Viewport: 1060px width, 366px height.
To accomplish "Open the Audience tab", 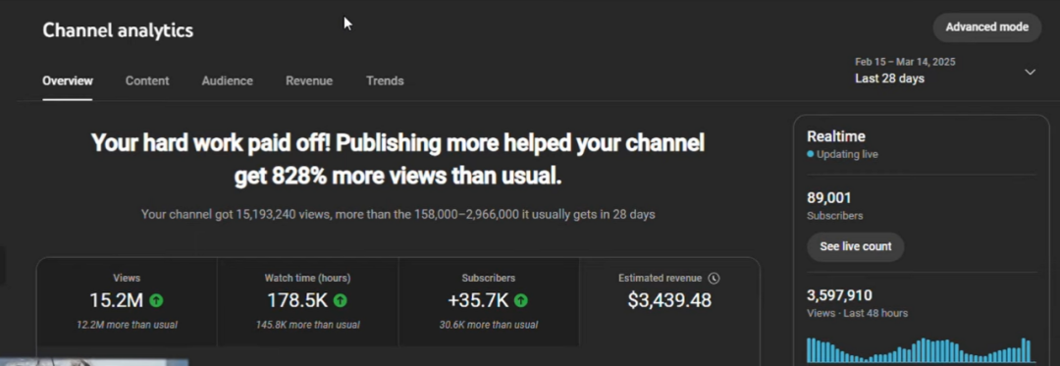I will (227, 81).
